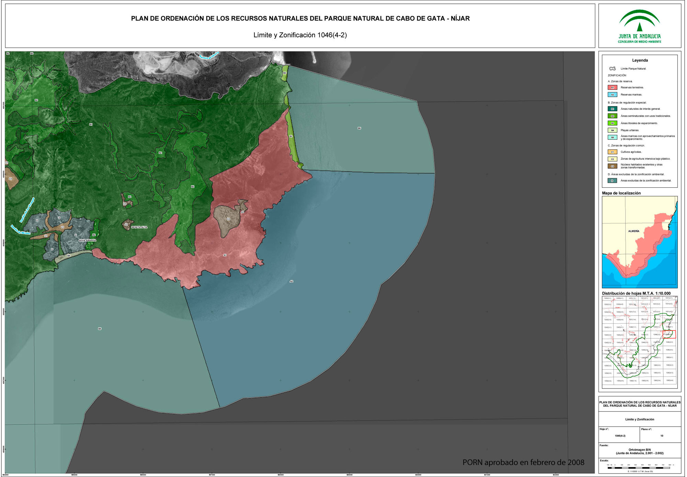Select the C1 Cultivos agrícolas legend swatch
This screenshot has width=687, height=477.
(x=612, y=152)
